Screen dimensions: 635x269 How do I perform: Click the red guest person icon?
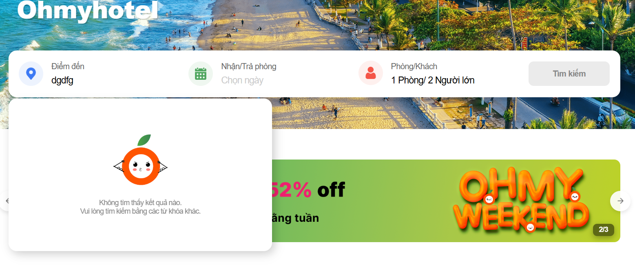371,73
